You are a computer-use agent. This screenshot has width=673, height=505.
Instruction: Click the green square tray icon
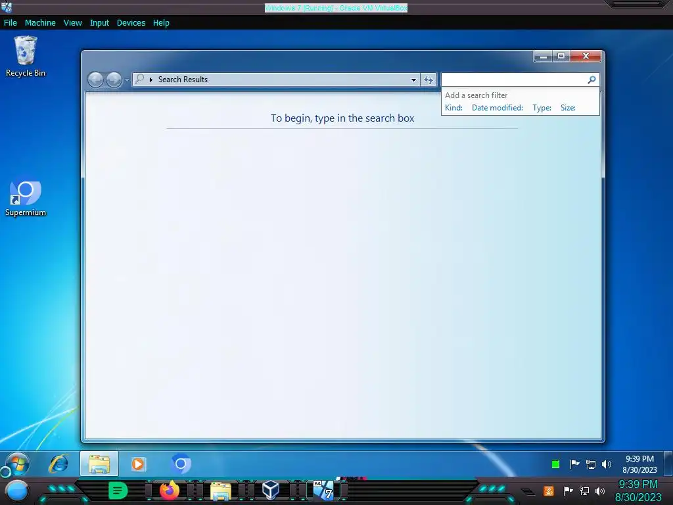pos(555,464)
